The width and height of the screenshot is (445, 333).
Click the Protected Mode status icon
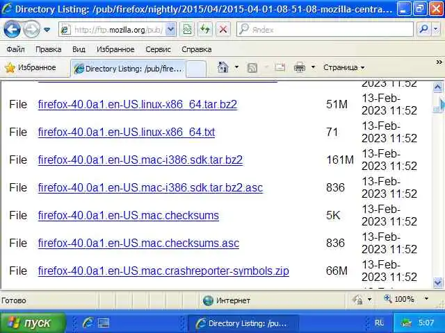tap(357, 299)
